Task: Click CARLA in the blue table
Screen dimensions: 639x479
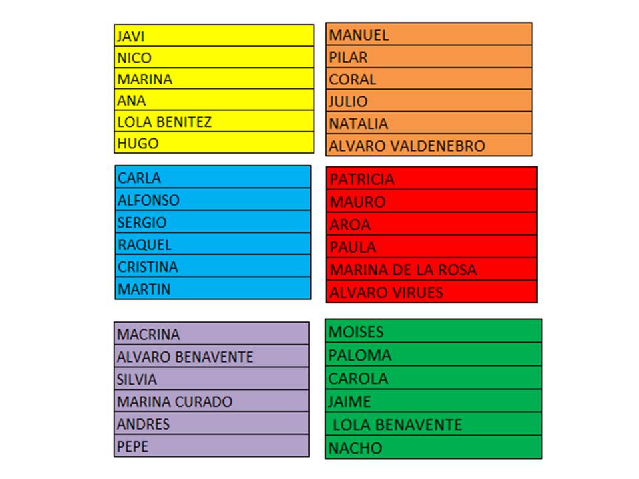Action: (x=212, y=178)
